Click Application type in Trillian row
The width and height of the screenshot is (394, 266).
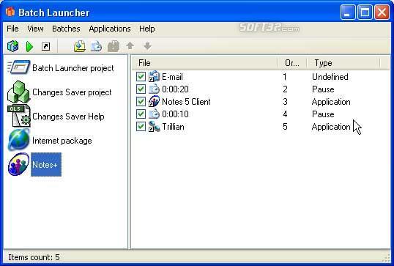pyautogui.click(x=331, y=127)
